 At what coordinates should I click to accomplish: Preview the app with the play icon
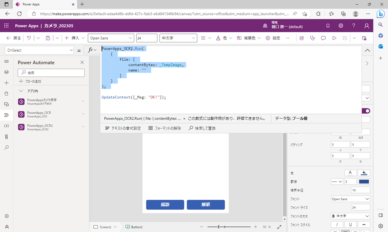[334, 38]
